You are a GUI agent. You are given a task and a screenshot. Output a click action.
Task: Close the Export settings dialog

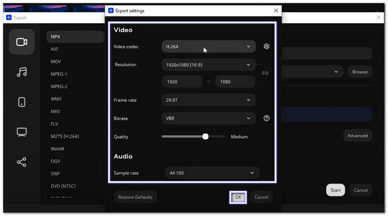point(276,10)
